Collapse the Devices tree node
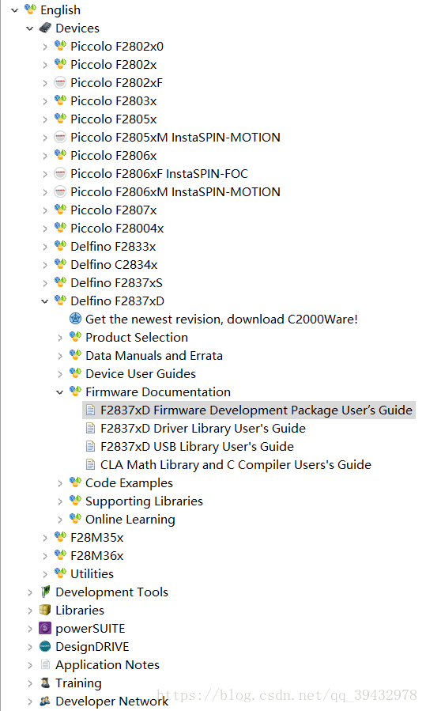426x711 pixels. [x=30, y=28]
